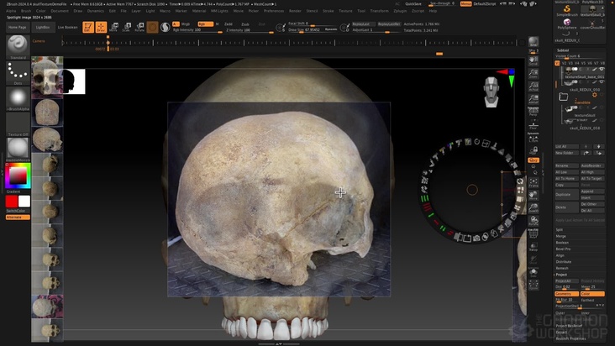Click the camera head view indicator
The height and width of the screenshot is (346, 615).
pyautogui.click(x=491, y=92)
